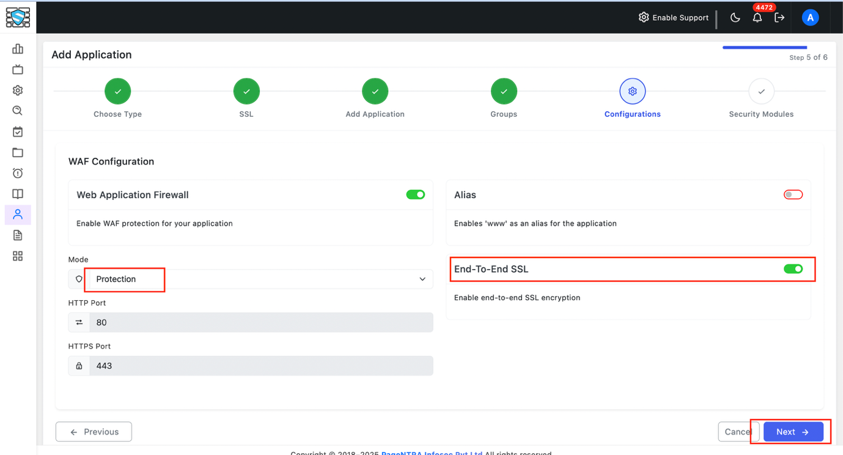Click the Step 5 progress bar
The image size is (843, 455).
point(764,46)
